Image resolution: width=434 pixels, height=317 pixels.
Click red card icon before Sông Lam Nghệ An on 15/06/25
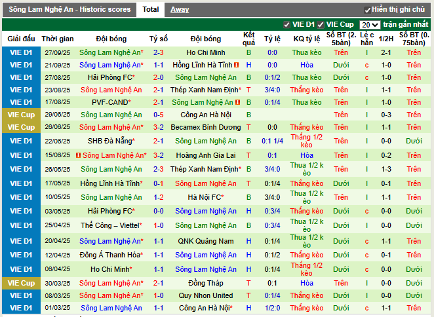[x=78, y=155]
